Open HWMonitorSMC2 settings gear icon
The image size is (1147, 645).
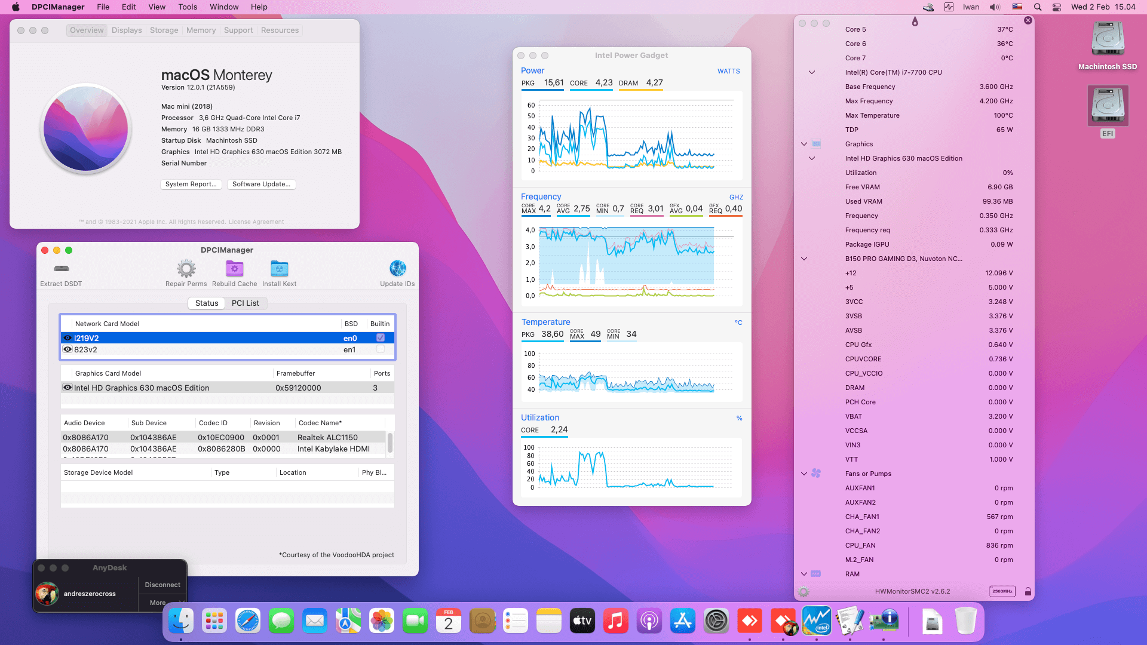tap(803, 591)
